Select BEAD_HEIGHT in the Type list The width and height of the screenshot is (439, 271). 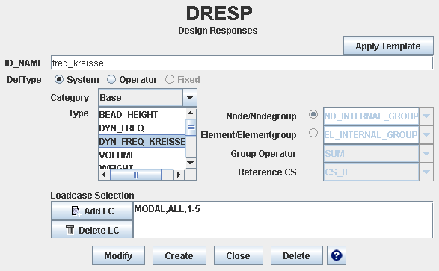coord(141,114)
